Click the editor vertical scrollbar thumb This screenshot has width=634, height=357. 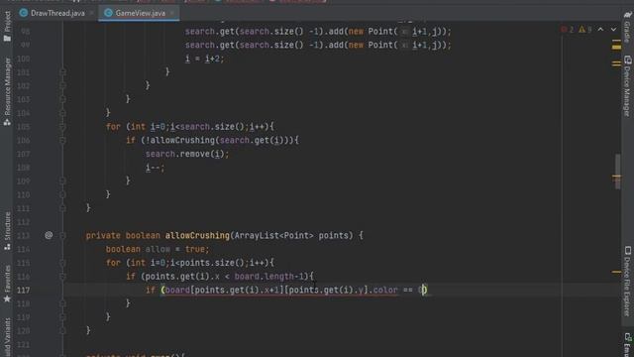pyautogui.click(x=617, y=172)
